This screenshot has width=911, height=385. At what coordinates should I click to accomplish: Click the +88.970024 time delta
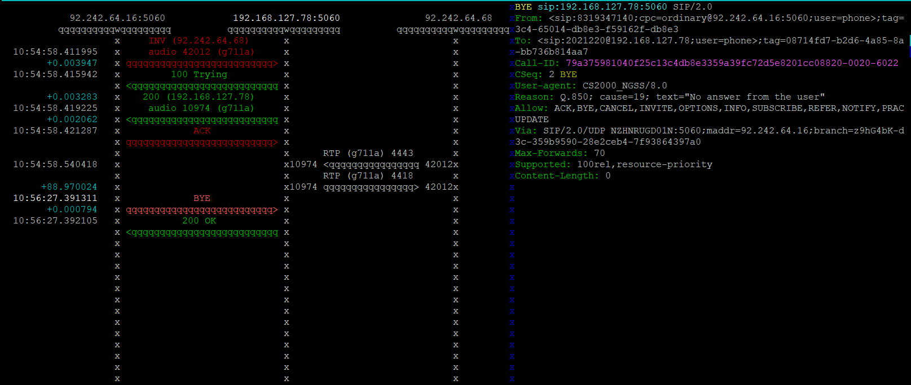[x=69, y=187]
